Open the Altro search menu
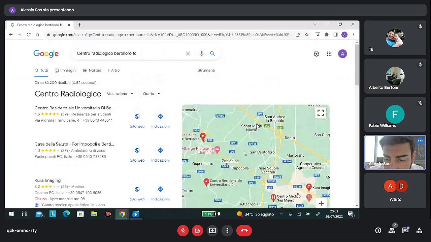This screenshot has width=431, height=242. tap(113, 70)
